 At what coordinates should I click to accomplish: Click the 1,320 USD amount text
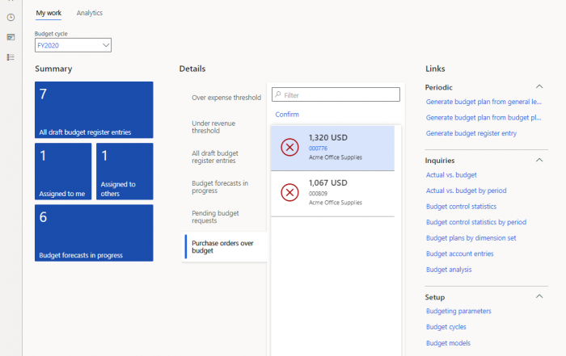(328, 138)
